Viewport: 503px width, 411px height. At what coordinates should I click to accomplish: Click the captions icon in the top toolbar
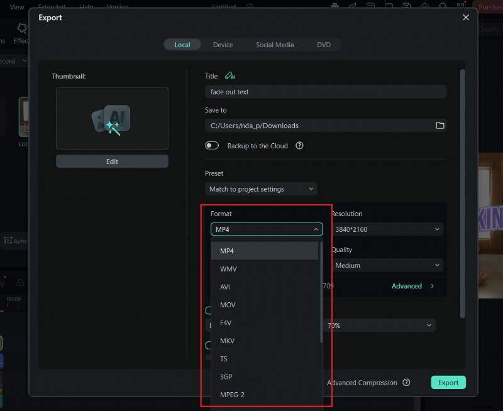pos(371,6)
